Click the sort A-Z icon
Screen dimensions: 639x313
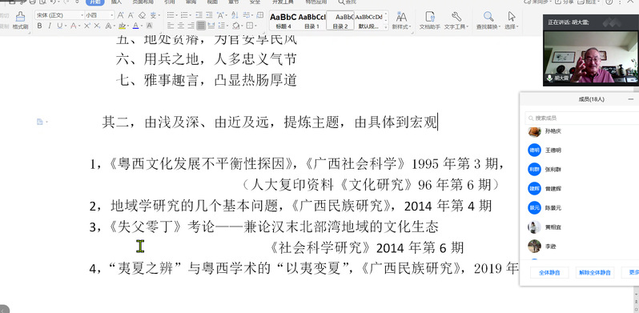(235, 15)
